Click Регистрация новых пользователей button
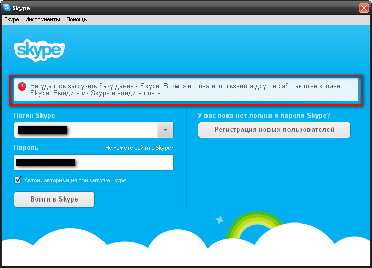This screenshot has height=268, width=372. [x=274, y=130]
